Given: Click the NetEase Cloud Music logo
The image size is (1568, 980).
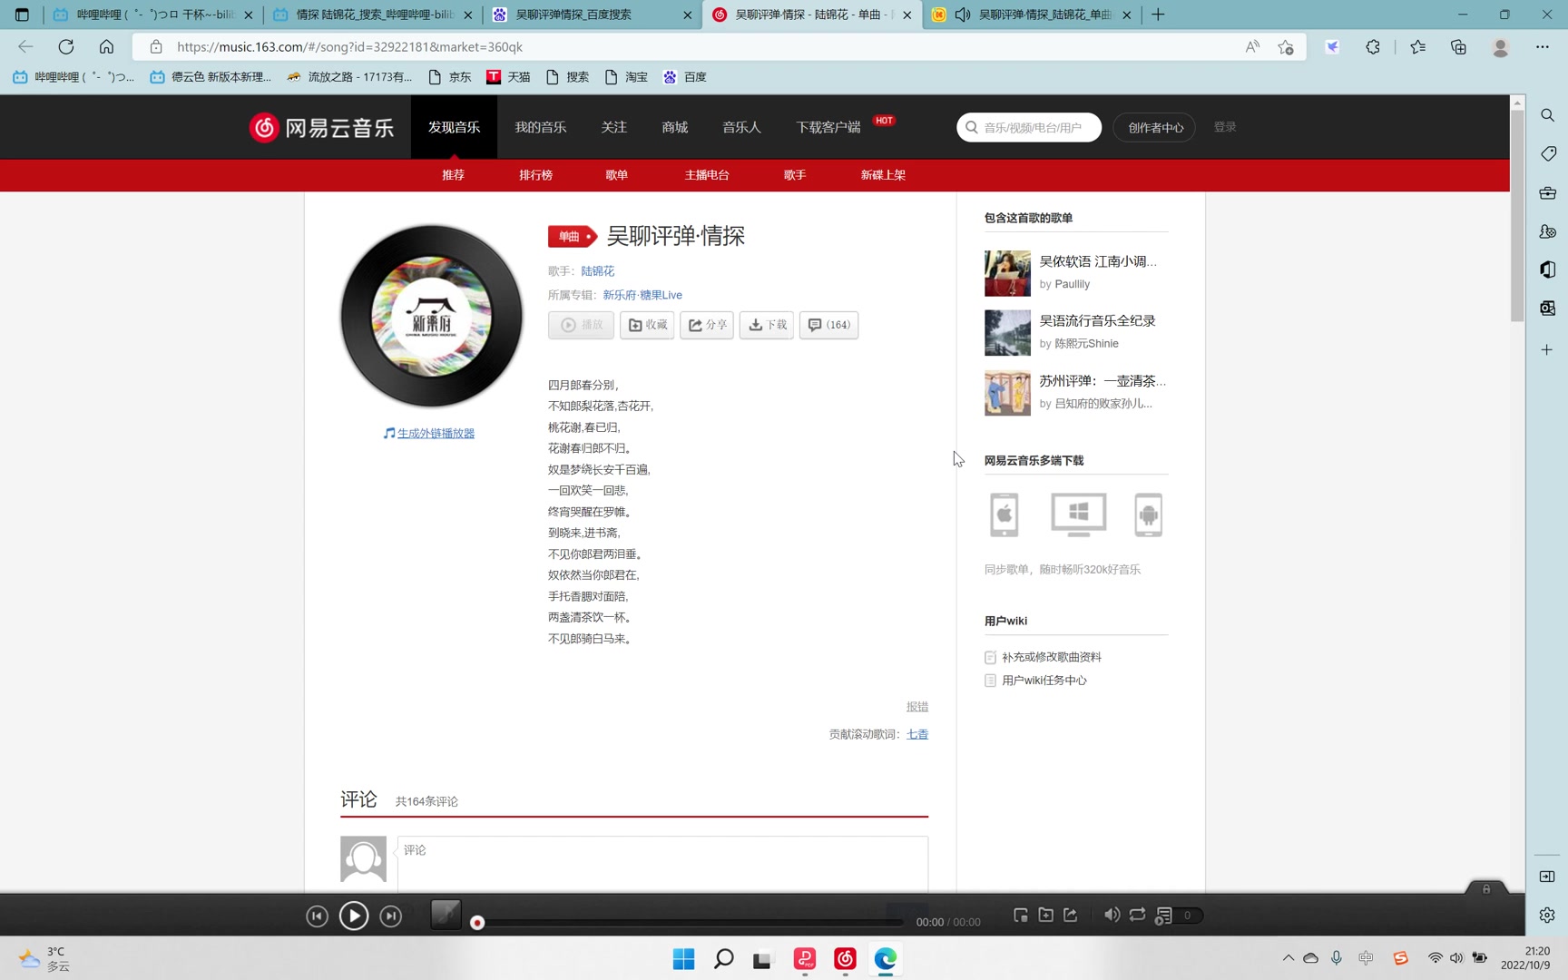Looking at the screenshot, I should pos(321,127).
